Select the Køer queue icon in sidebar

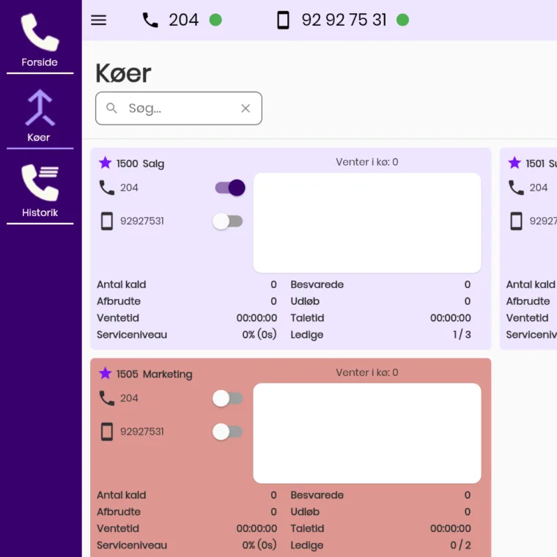(x=40, y=108)
